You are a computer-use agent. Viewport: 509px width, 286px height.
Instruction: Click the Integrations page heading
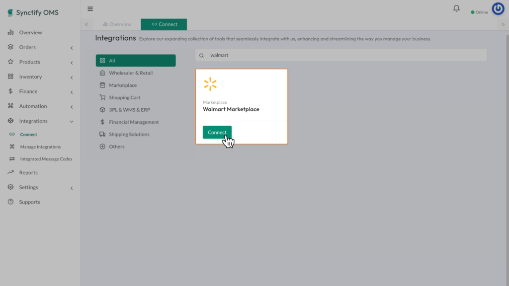(x=115, y=38)
